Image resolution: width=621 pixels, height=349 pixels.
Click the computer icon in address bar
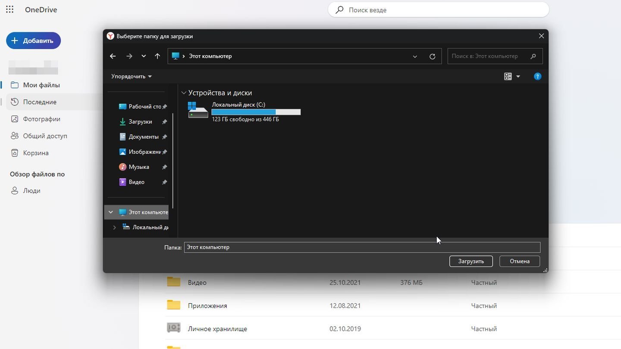click(x=175, y=56)
